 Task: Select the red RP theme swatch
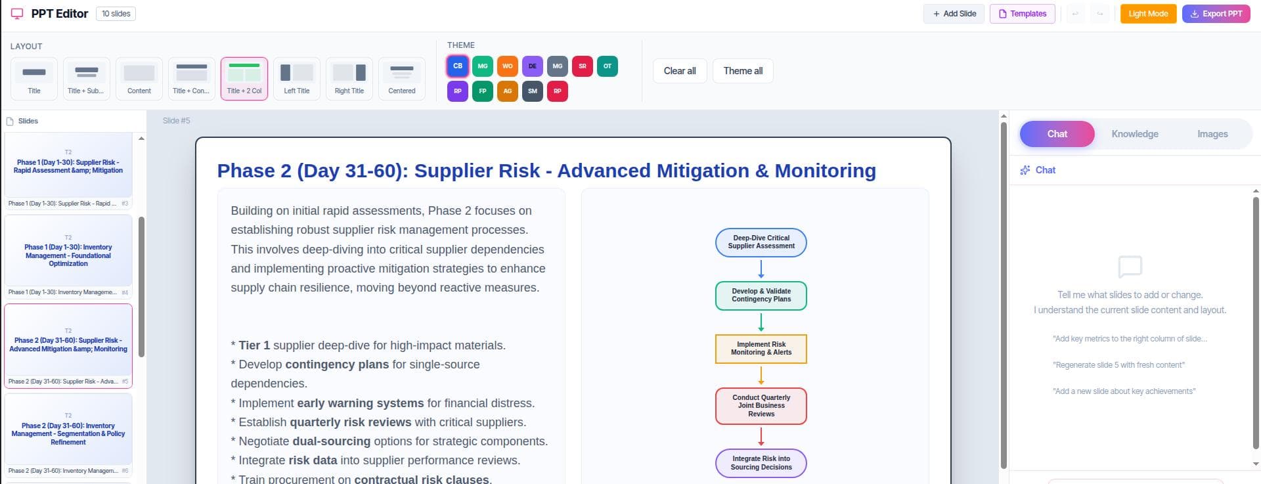558,91
